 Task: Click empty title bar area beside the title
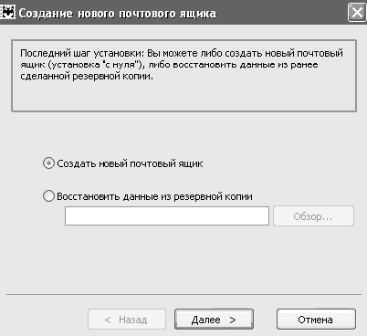[x=281, y=13]
